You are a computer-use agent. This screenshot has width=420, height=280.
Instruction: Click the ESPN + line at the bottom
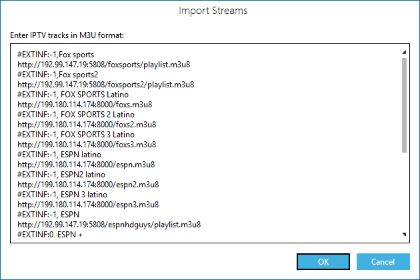click(x=50, y=235)
